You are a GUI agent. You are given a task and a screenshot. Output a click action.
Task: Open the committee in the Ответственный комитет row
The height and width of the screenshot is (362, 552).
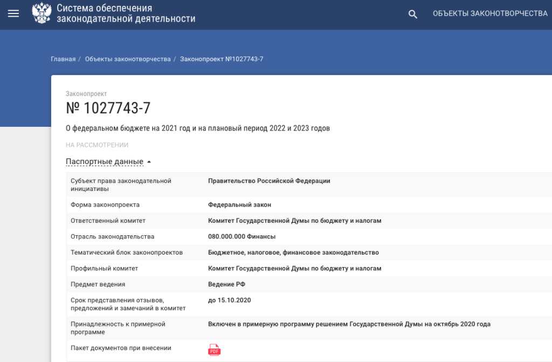point(294,221)
